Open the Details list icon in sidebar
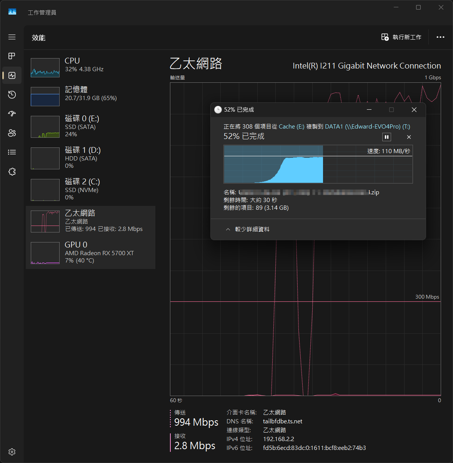Screen dimensions: 453x463 (12, 152)
